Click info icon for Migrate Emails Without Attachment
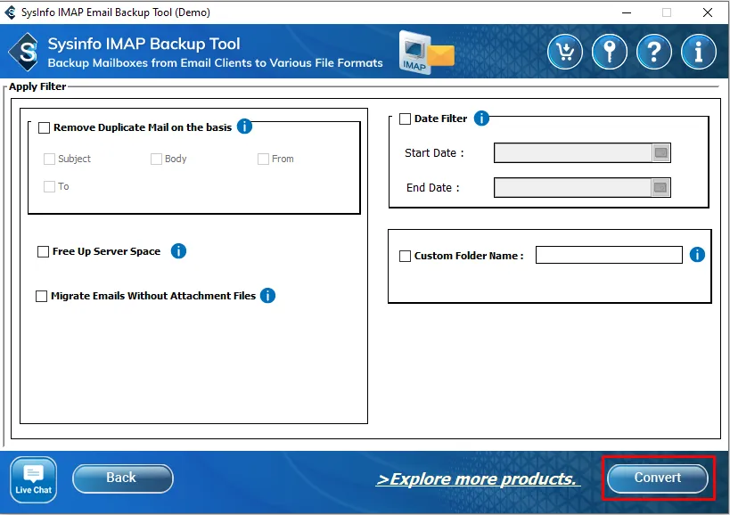 pyautogui.click(x=267, y=296)
